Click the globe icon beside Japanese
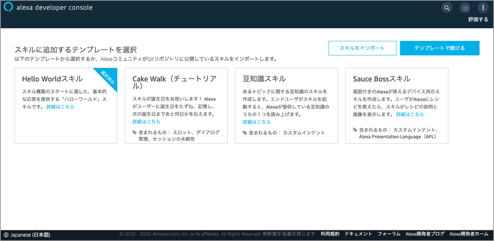 tap(7, 235)
